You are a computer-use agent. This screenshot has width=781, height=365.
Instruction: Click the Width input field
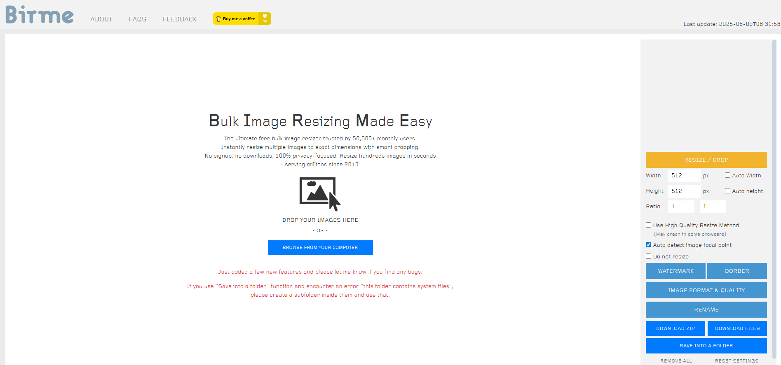click(684, 176)
